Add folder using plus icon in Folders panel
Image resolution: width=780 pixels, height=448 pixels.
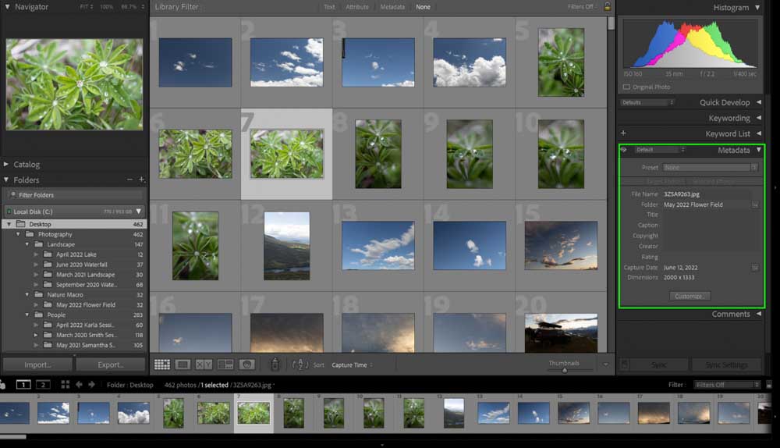141,180
